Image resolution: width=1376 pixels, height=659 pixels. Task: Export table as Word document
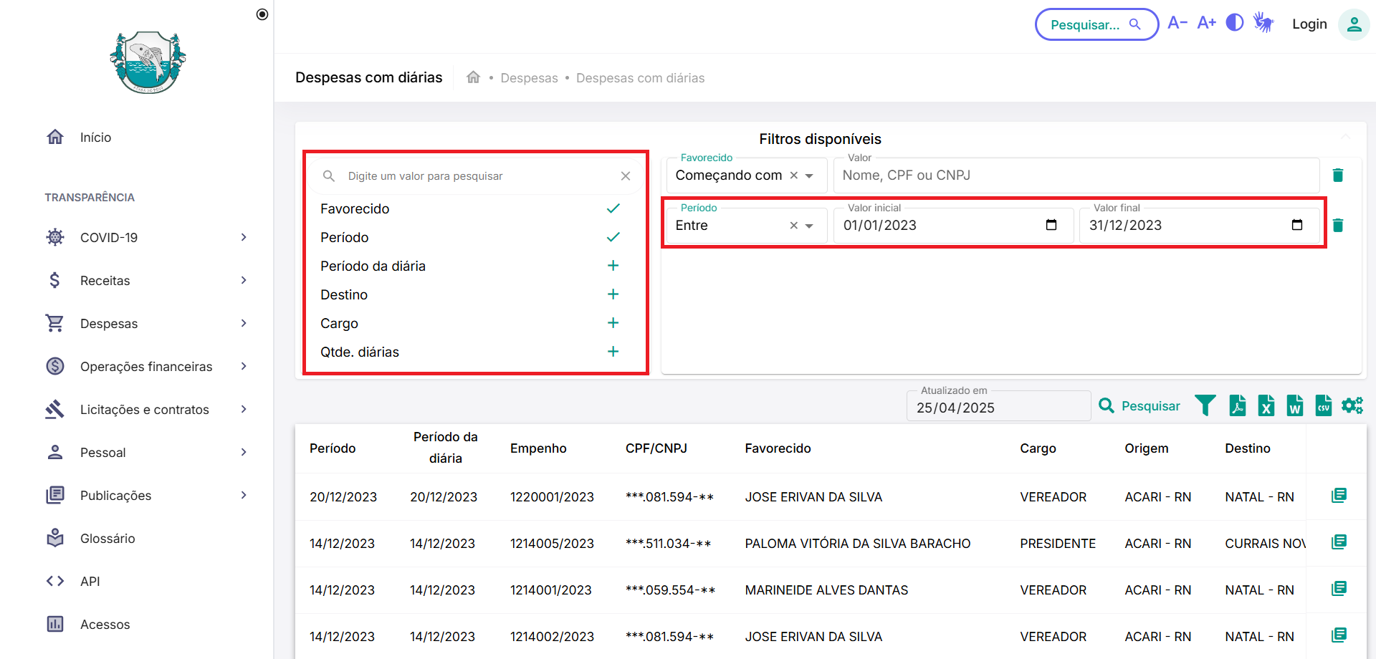point(1295,405)
